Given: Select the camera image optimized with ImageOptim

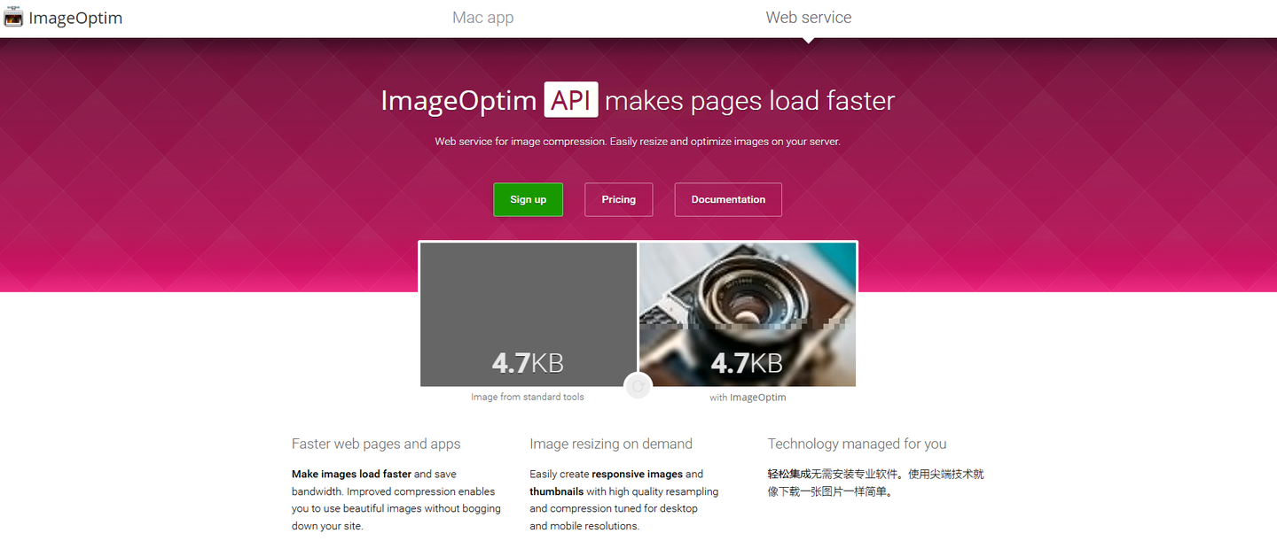Looking at the screenshot, I should point(748,314).
